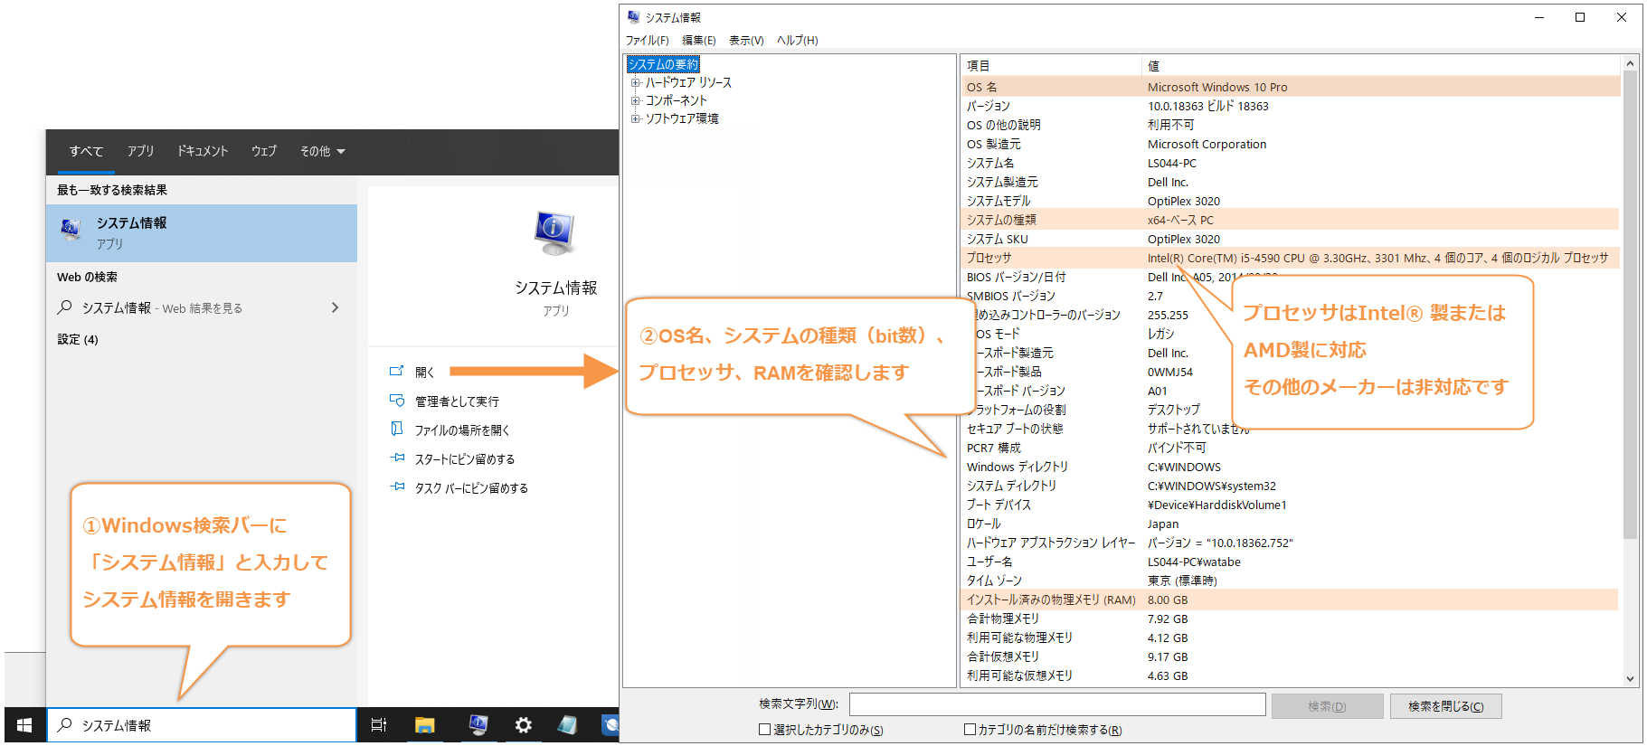Screen dimensions: 1647x746
Task: Open File Explorer from the taskbar
Action: click(425, 725)
